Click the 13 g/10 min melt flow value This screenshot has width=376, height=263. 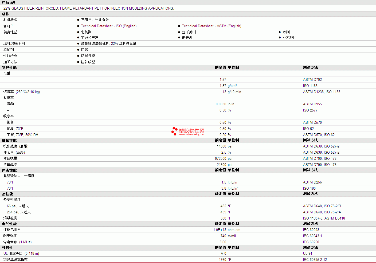coord(232,92)
